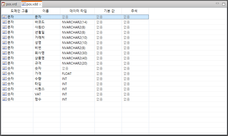The image size is (228, 136).
Task: Select the 시퀀스 name cell
Action: 47,89
